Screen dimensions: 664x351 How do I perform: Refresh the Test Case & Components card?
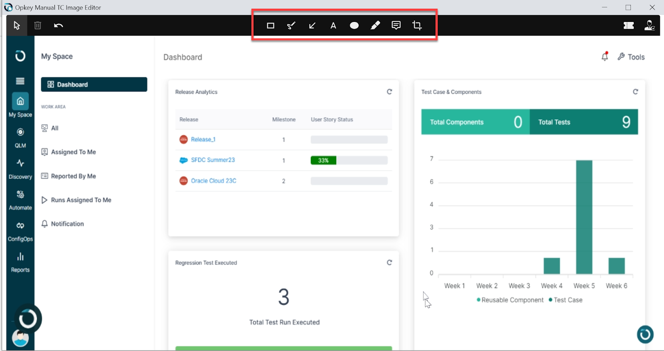pos(635,92)
